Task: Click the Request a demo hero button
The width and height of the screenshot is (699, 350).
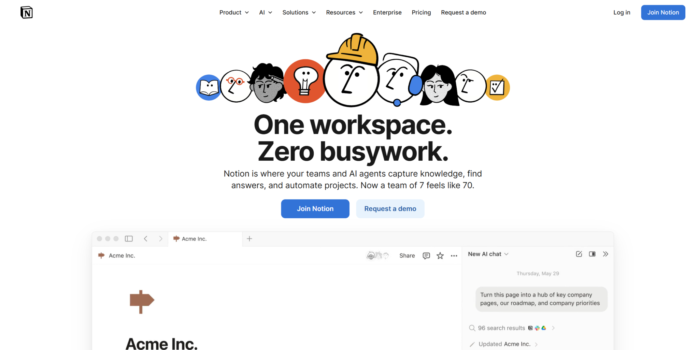Action: tap(390, 209)
